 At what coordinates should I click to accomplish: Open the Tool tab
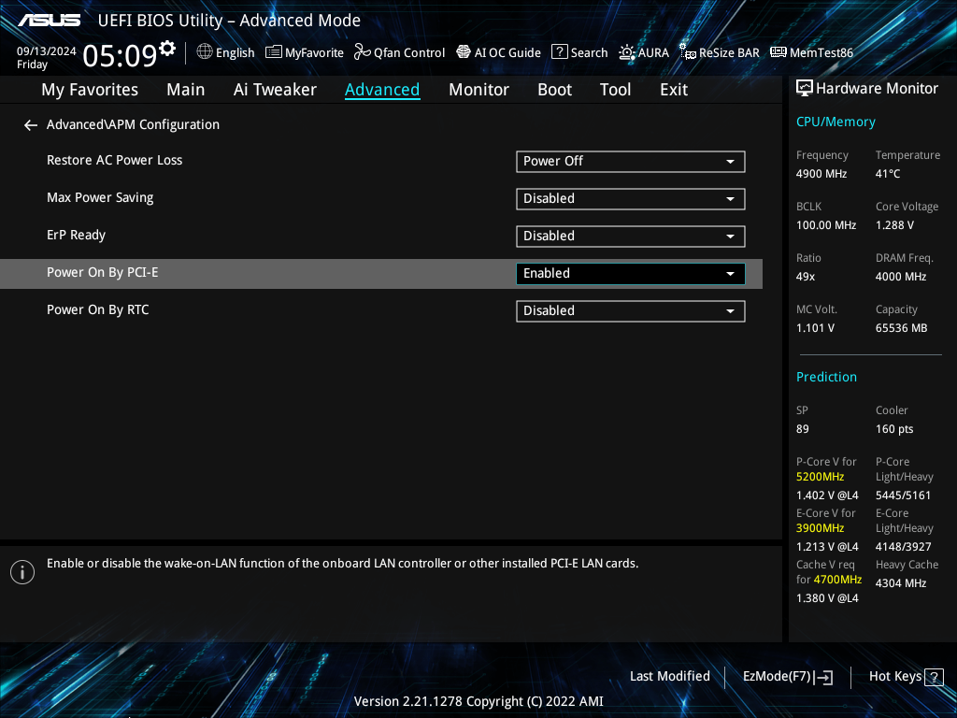pos(615,90)
